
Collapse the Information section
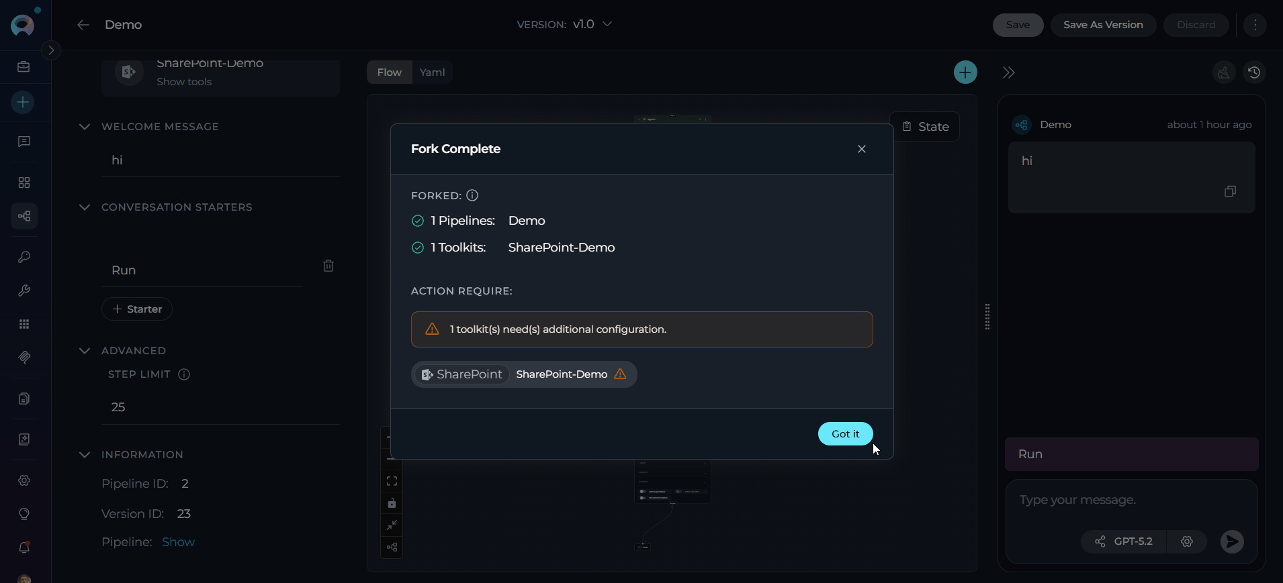[85, 455]
